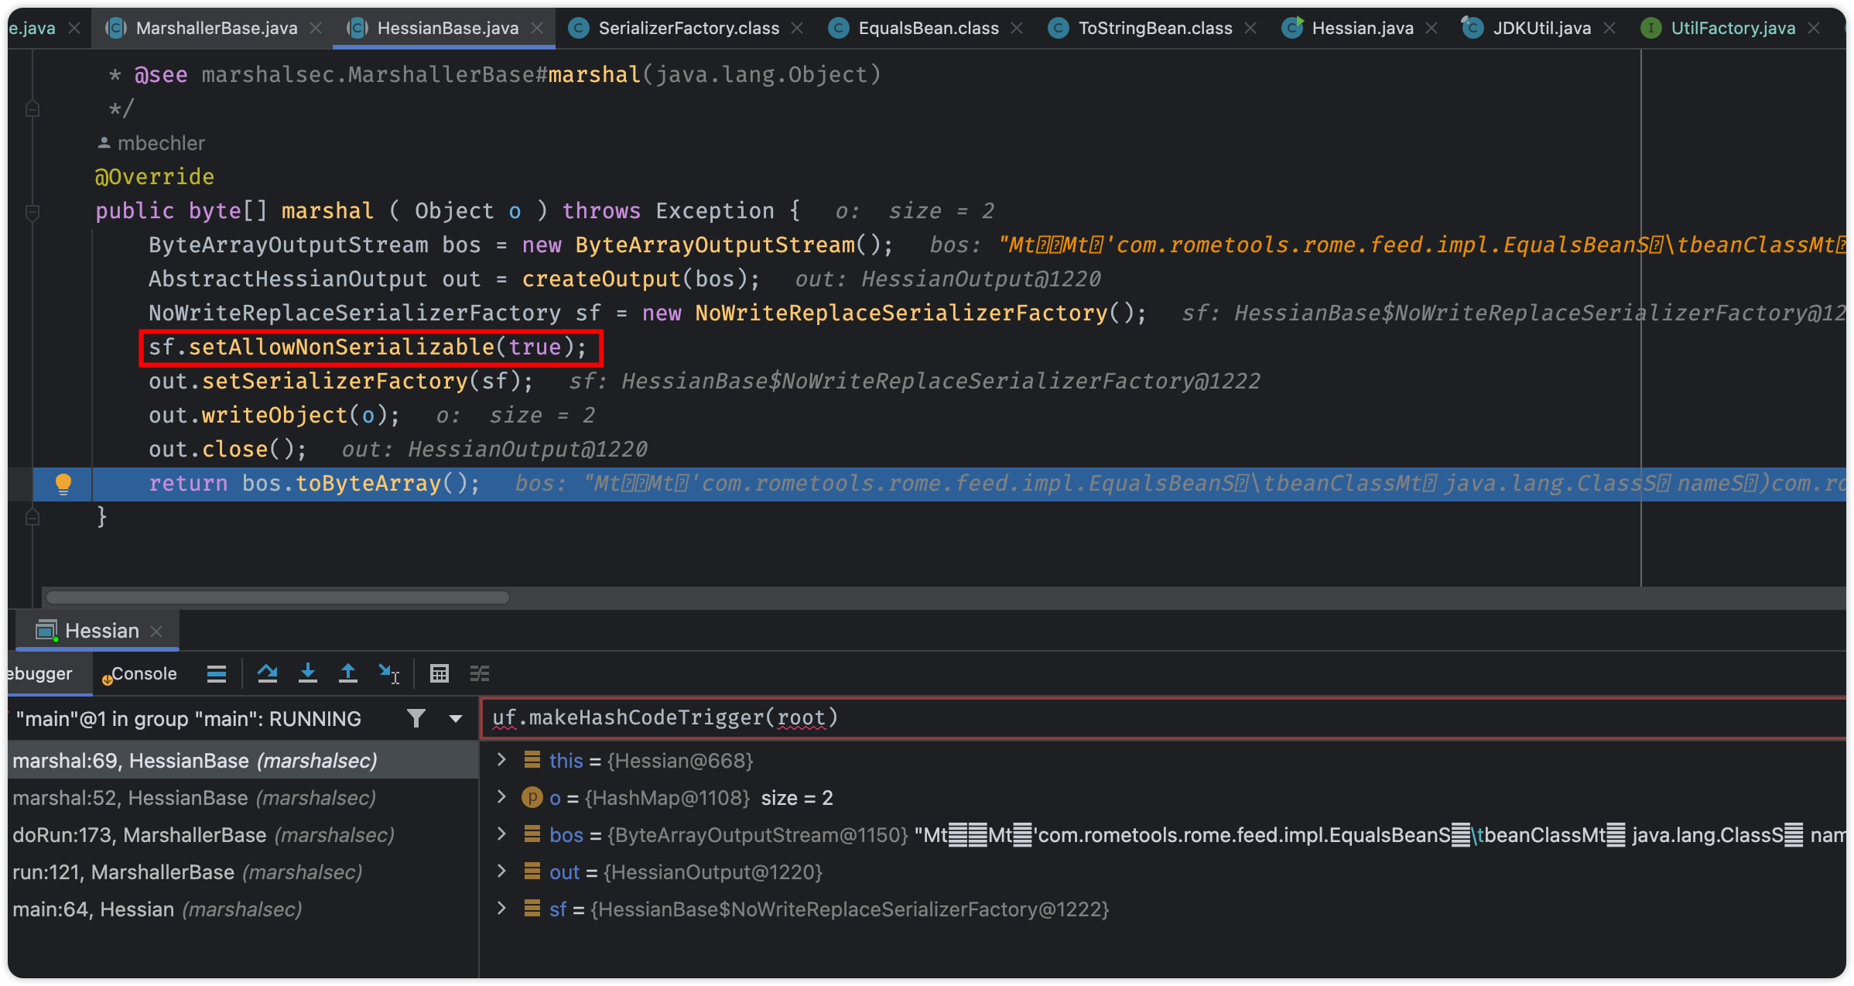Open the thread selector dropdown arrow
Viewport: 1854px width, 986px height.
click(x=456, y=719)
